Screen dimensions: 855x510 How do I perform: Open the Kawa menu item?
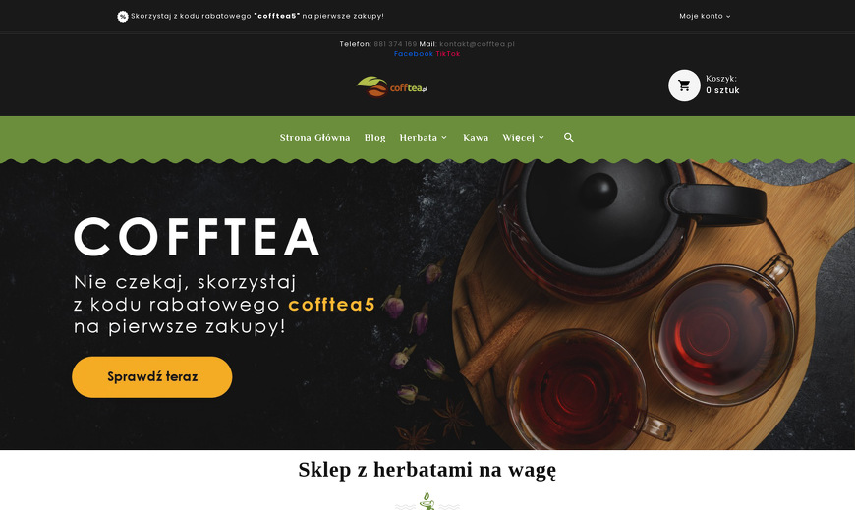coord(476,137)
